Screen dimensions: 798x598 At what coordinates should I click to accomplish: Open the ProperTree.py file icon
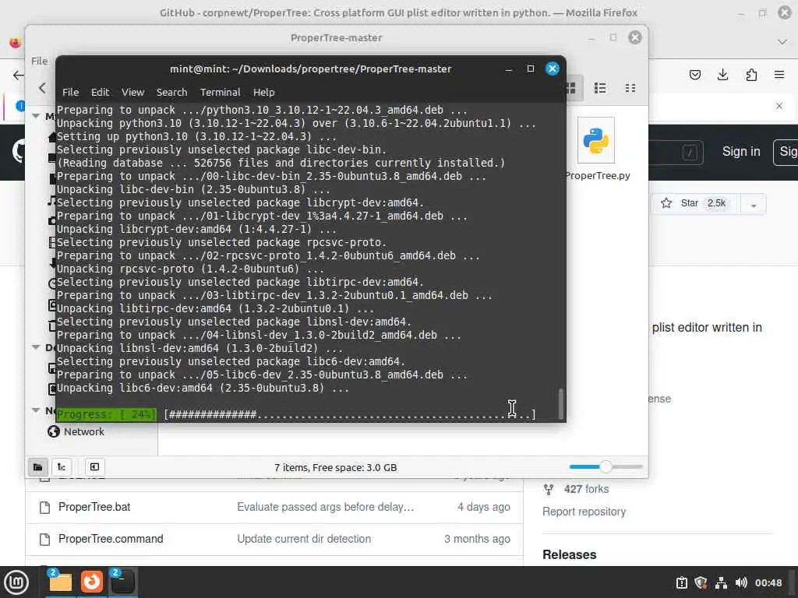click(x=596, y=149)
